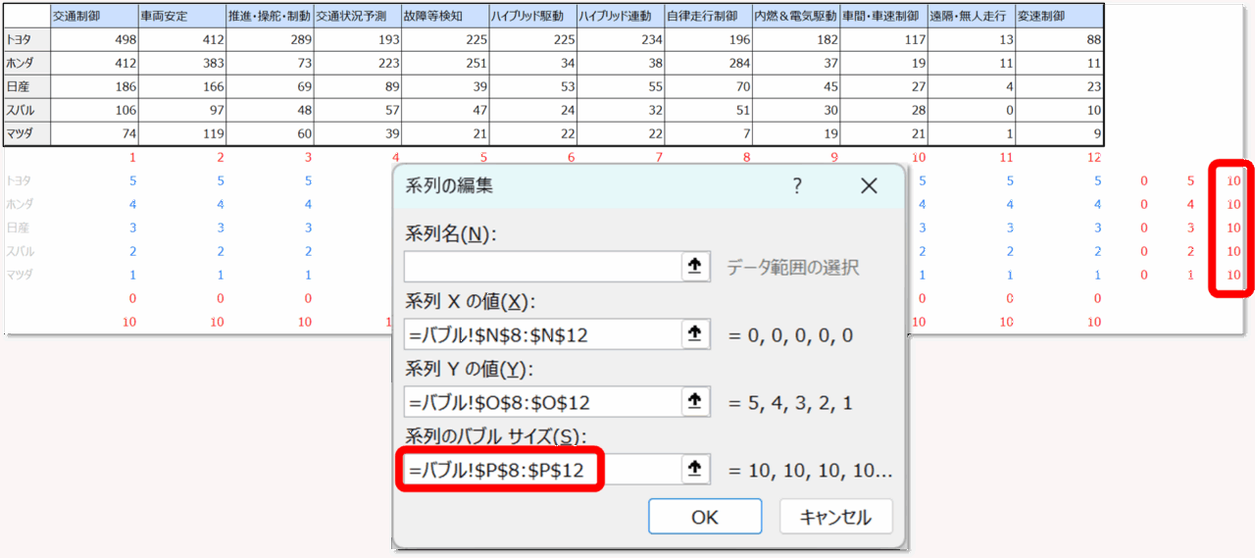Select the 交通状況予測 column header cell
This screenshot has width=1255, height=558.
357,16
